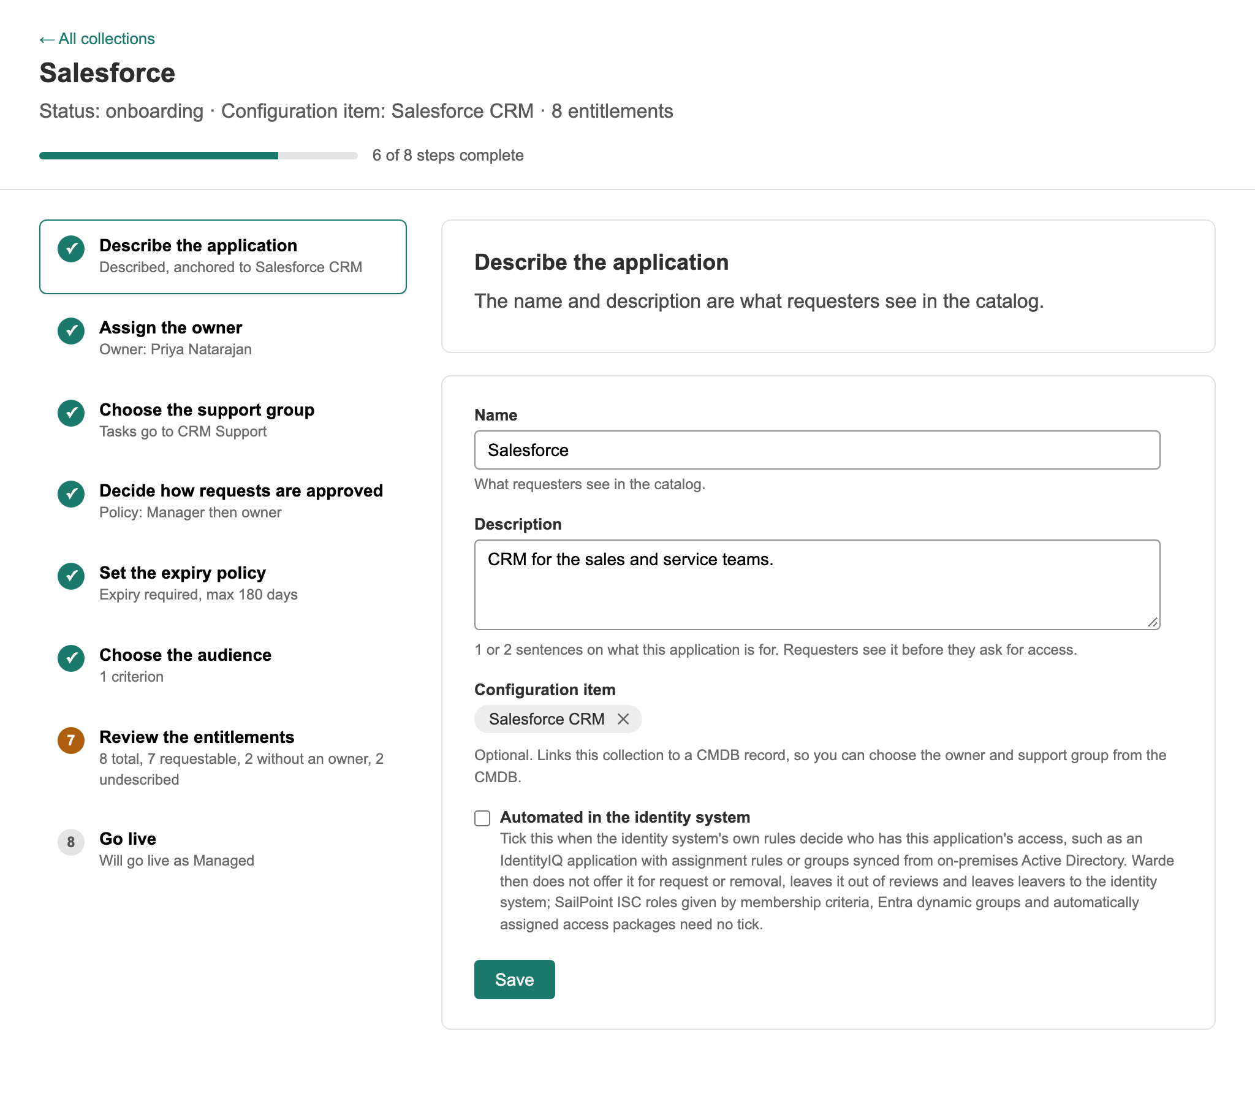Click the 'Configuration item' field label
Screen dimensions: 1255x1112
545,690
